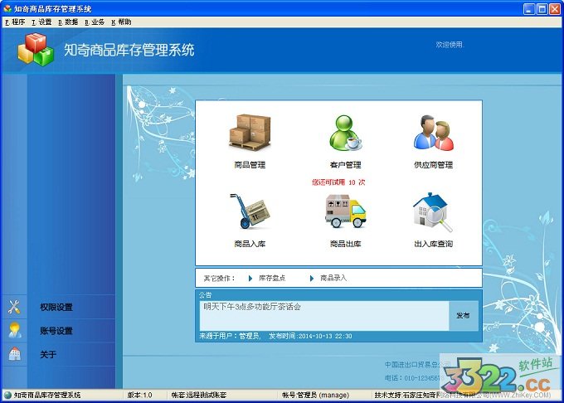Screen dimensions: 564x403
Task: Click the 商品入库 label
Action: (250, 244)
